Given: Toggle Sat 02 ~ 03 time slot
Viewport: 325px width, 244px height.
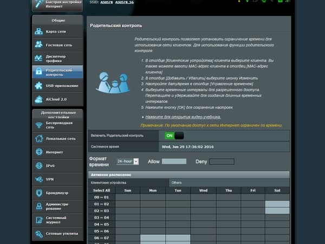Looking at the screenshot, I should pyautogui.click(x=277, y=210).
